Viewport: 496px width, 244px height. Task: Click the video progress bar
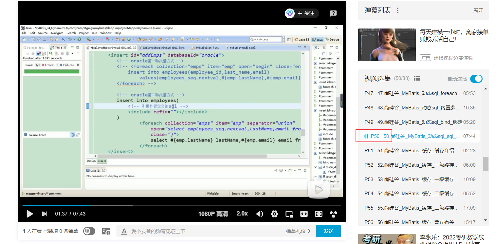pyautogui.click(x=131, y=206)
